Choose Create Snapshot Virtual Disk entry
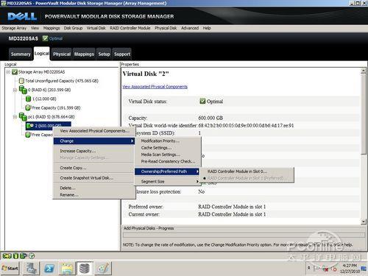Viewport: 368px width, 276px height. [x=94, y=178]
